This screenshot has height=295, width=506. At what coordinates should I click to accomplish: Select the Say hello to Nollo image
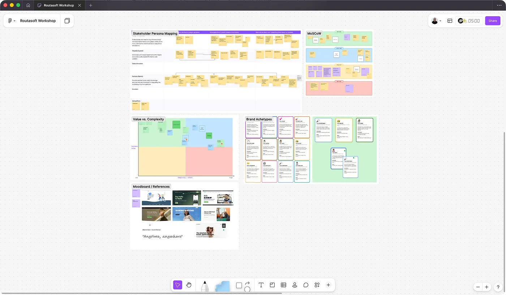[x=186, y=198]
